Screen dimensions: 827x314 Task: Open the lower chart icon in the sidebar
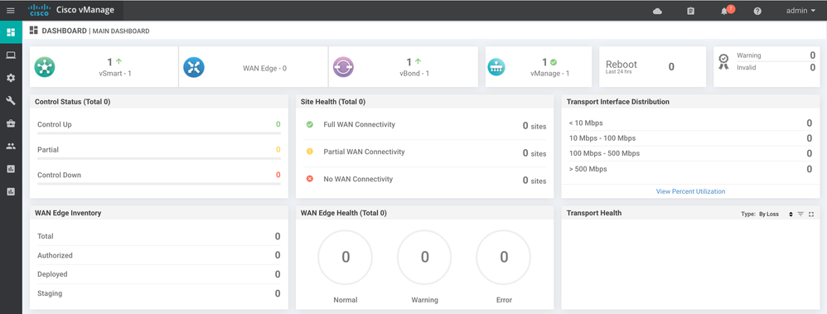[x=11, y=191]
